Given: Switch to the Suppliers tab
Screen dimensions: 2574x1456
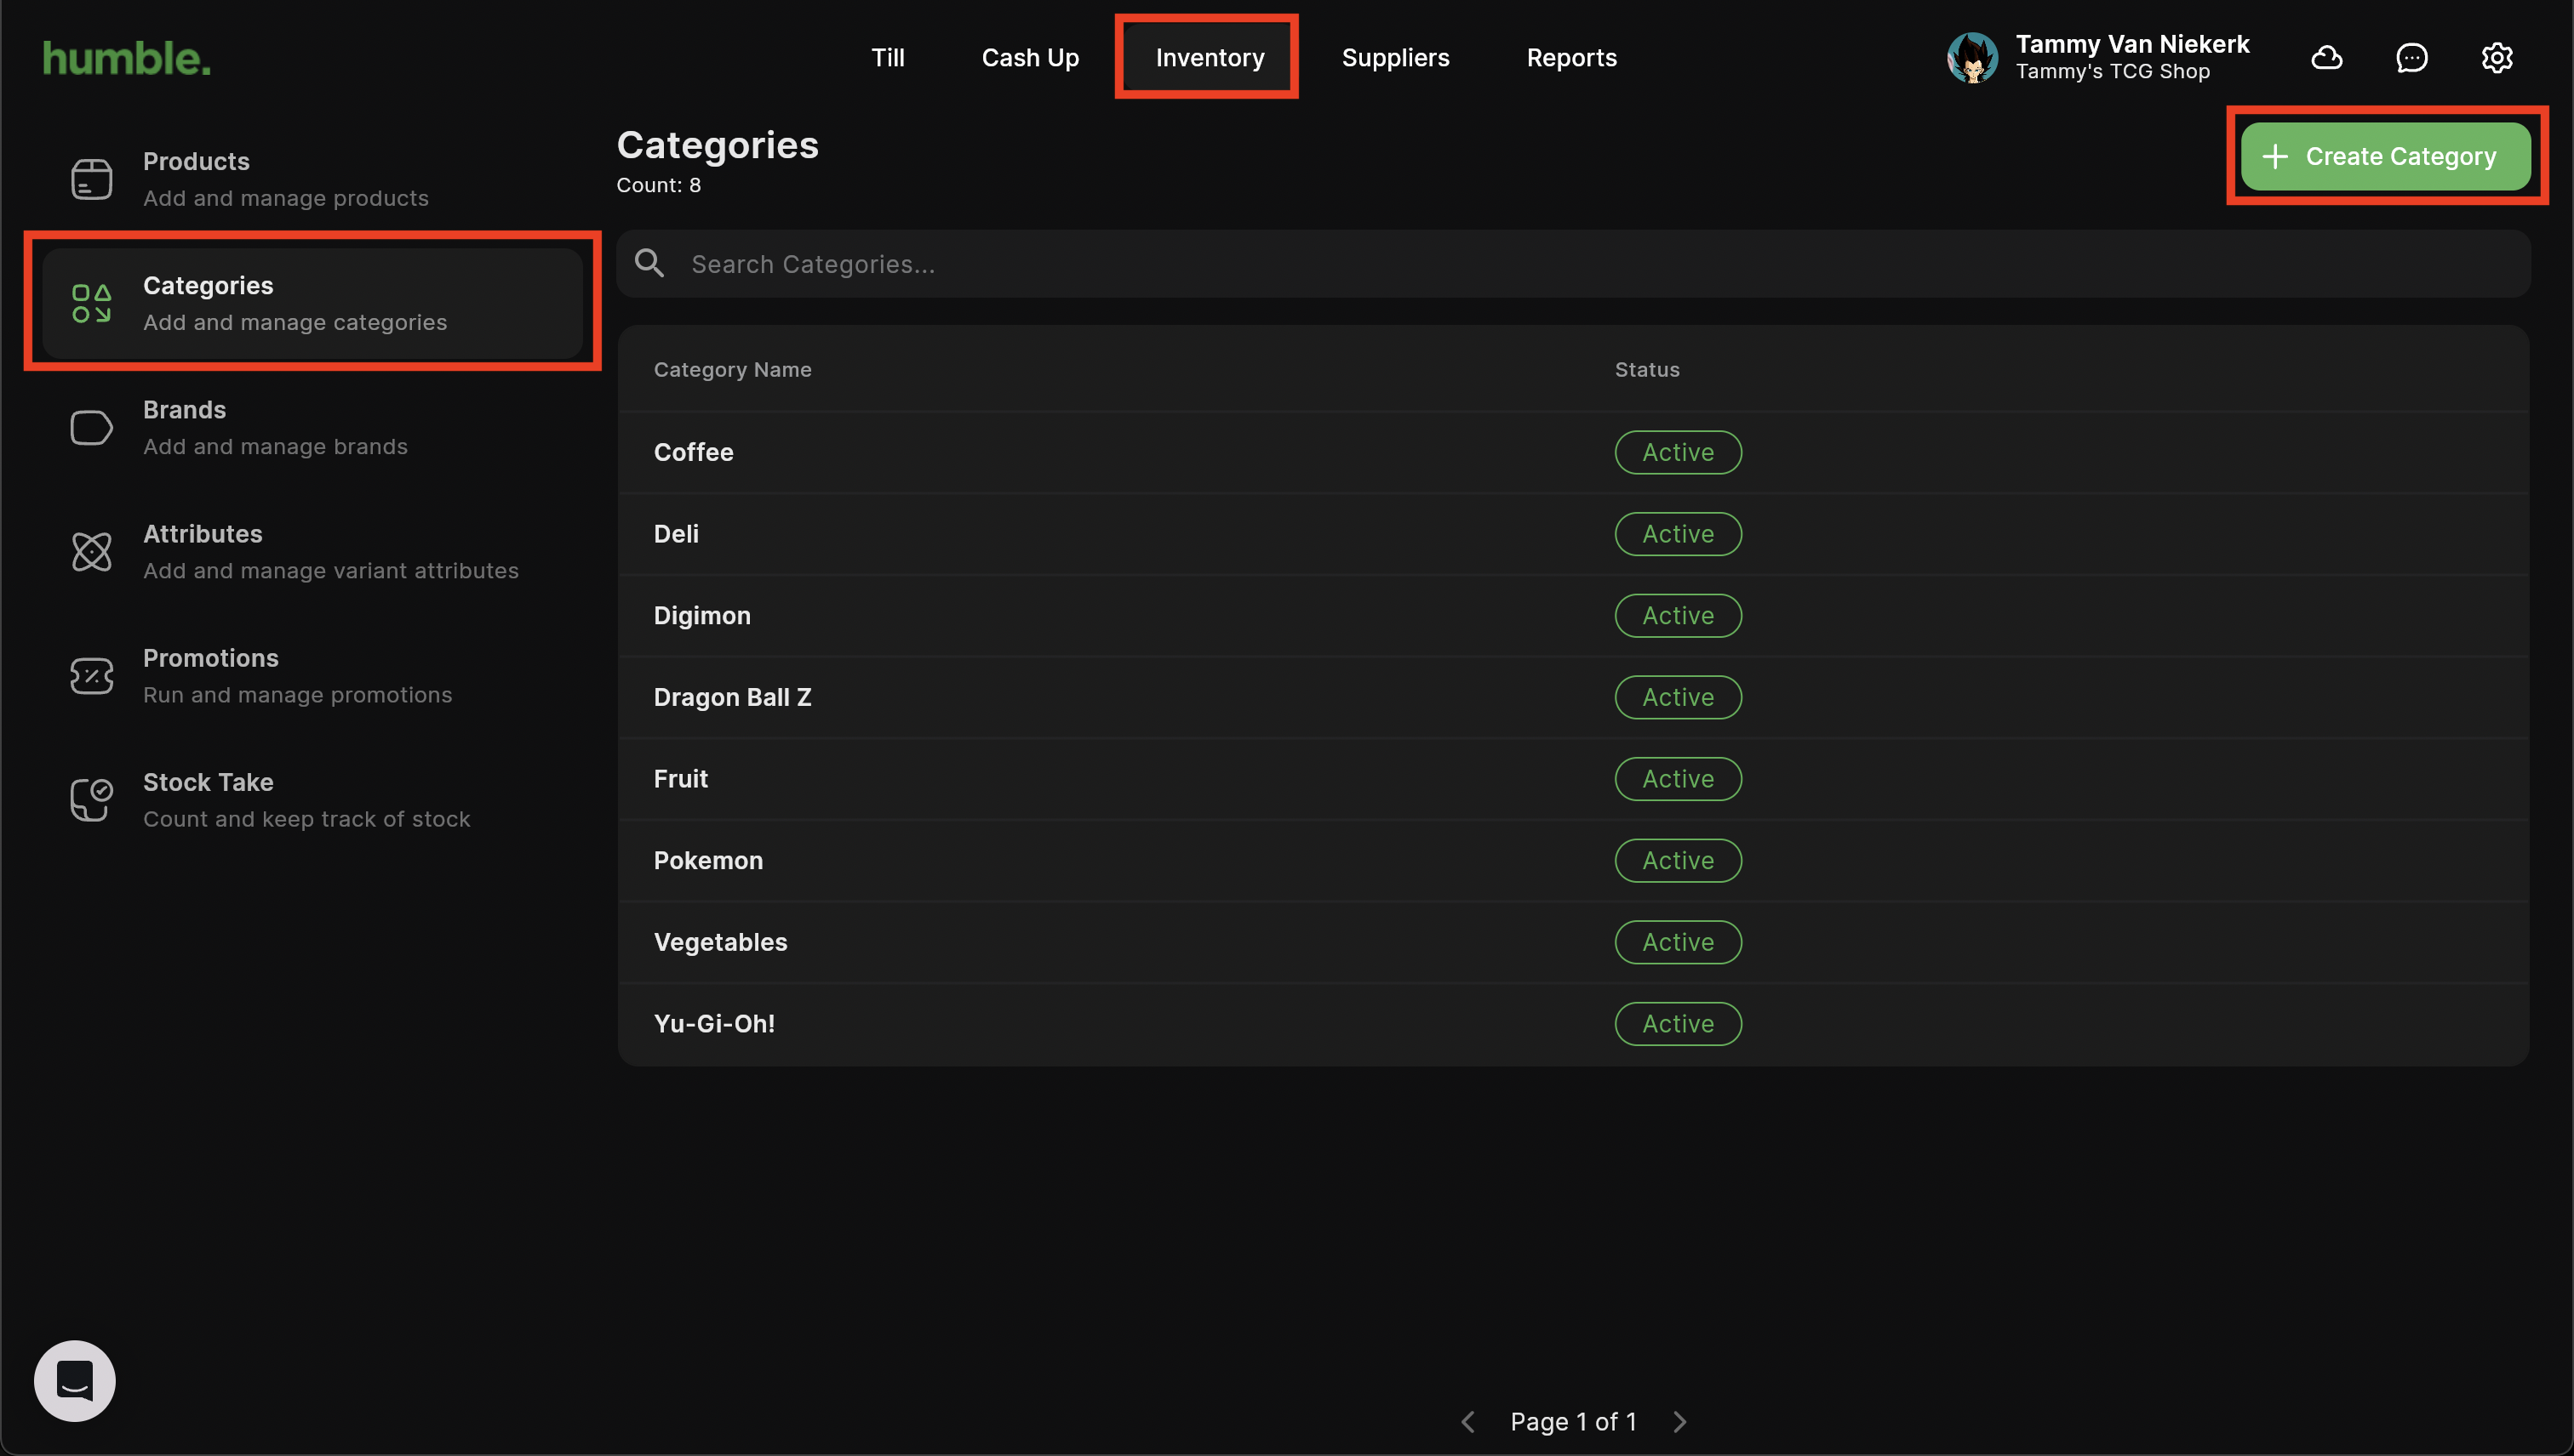Looking at the screenshot, I should [x=1395, y=58].
